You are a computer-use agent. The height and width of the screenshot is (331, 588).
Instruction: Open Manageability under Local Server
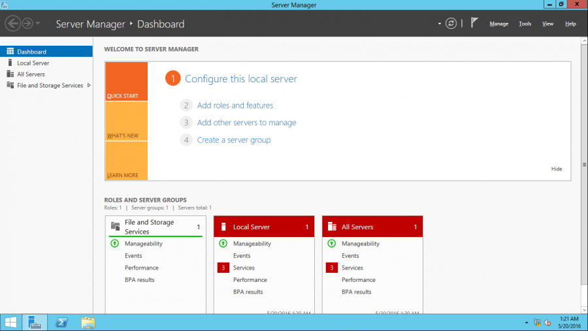pos(252,244)
